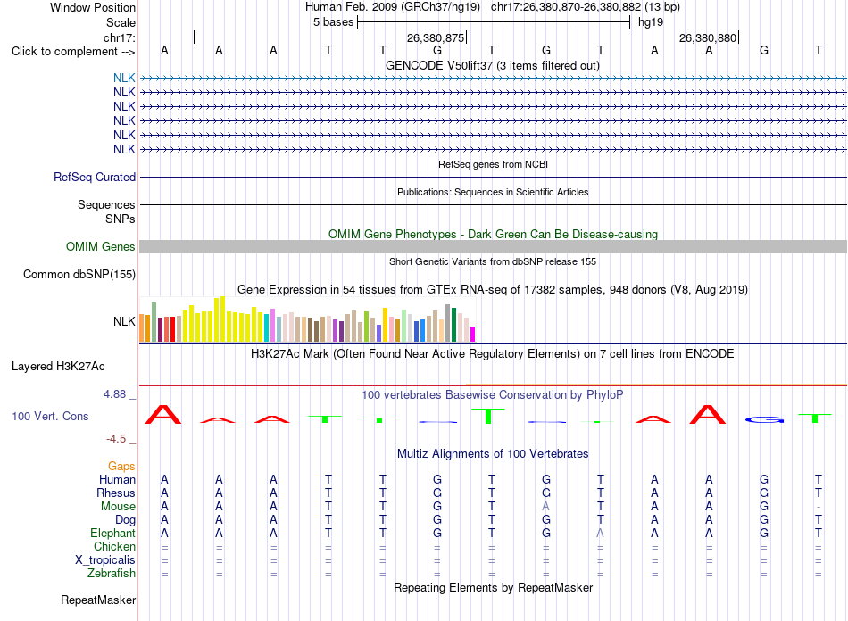Click the grayed A in Mouse alignment row
The height and width of the screenshot is (621, 848).
coord(545,507)
